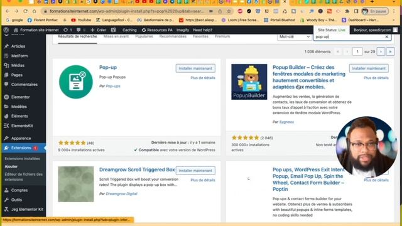The height and width of the screenshot is (226, 402).
Task: Open Dreamgrow Scroll Triggered Box title
Action: [x=137, y=169]
